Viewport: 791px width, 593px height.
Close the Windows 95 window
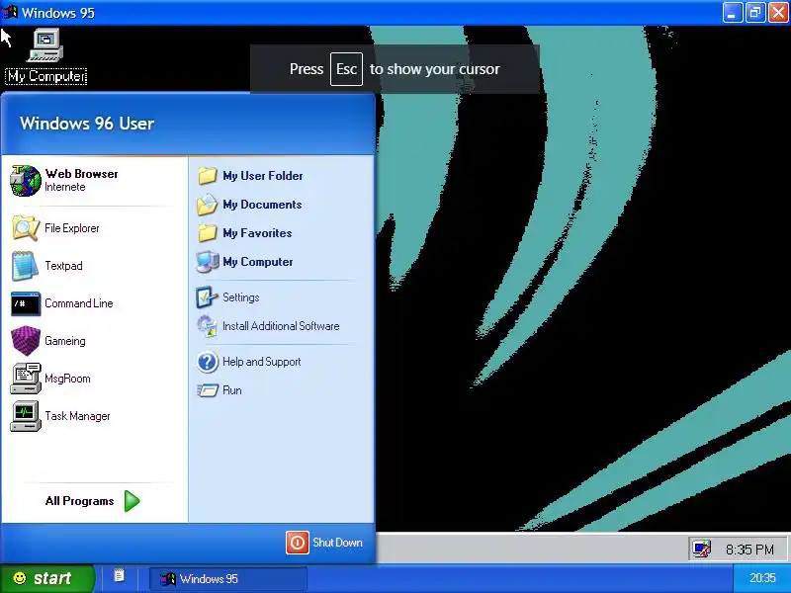tap(778, 13)
